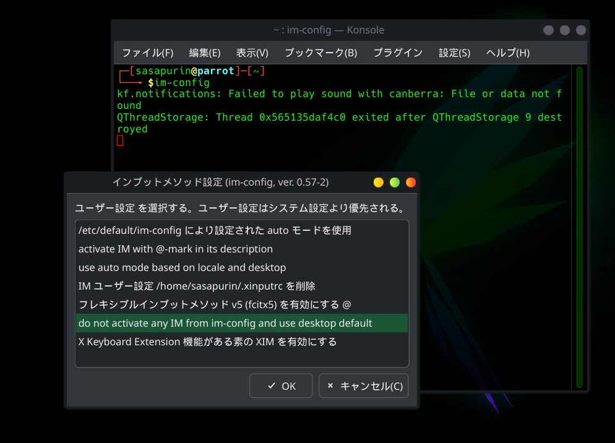Open the 表示(V) menu

pyautogui.click(x=252, y=53)
